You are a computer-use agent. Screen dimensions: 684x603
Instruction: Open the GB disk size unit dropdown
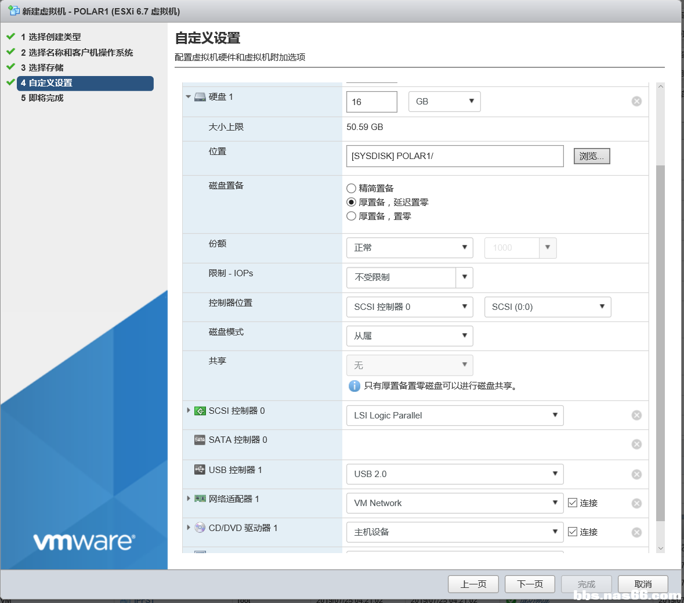point(444,102)
